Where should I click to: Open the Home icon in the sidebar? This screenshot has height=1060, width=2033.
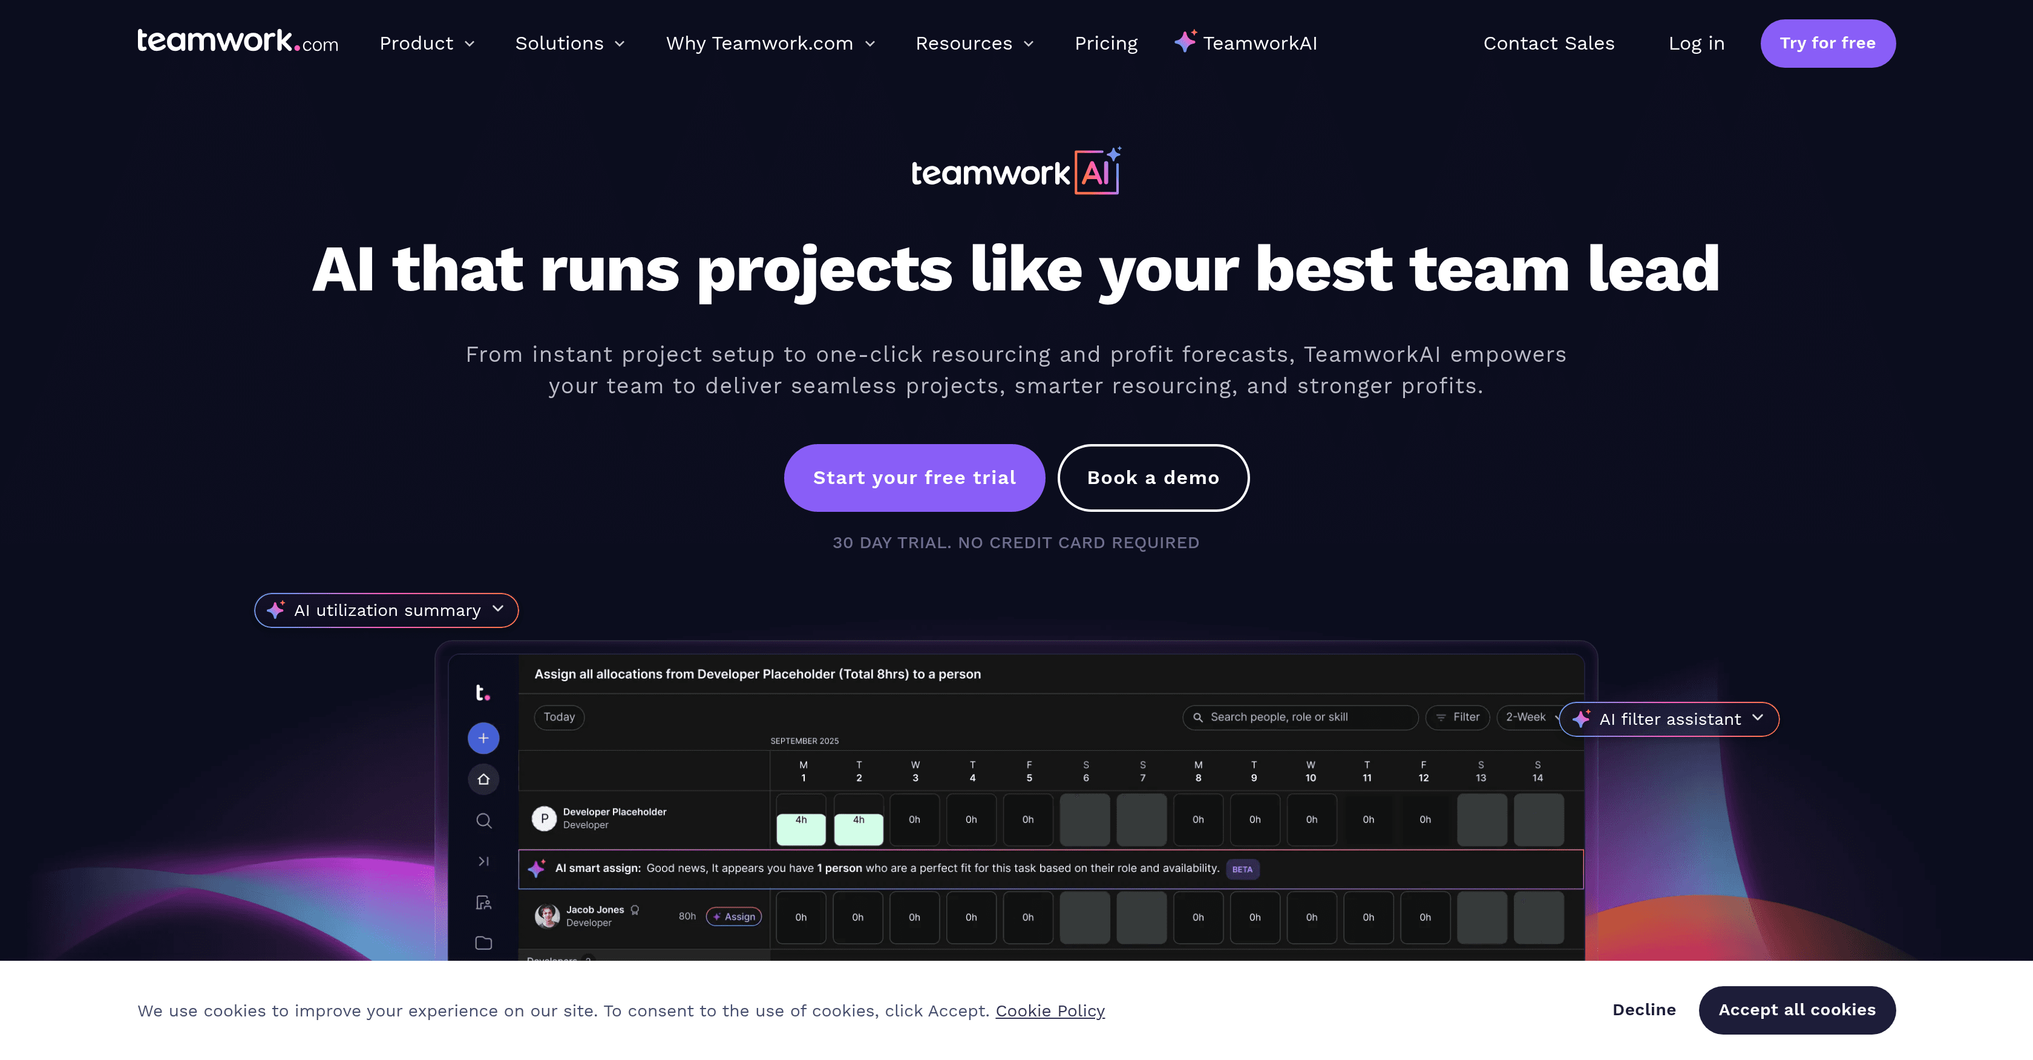pyautogui.click(x=484, y=779)
